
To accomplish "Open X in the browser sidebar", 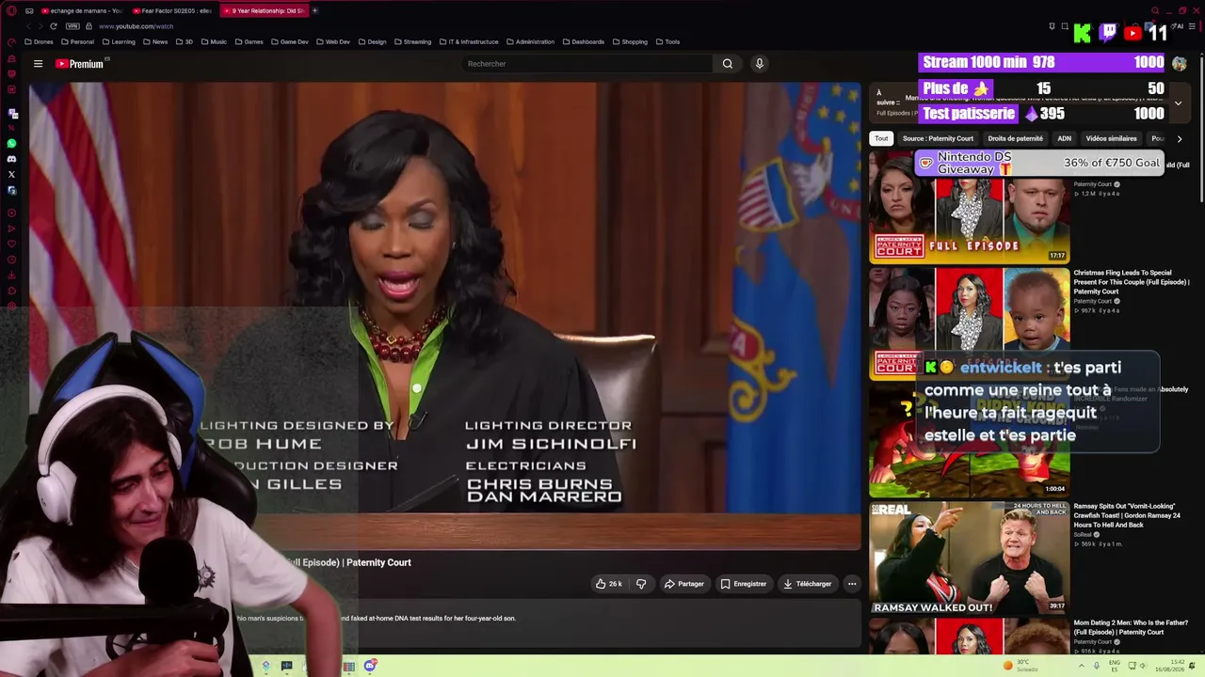I will (11, 174).
